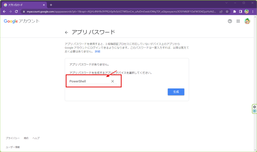Go back from アプリ パスワード page arrow
Image resolution: width=257 pixels, height=152 pixels.
coord(66,32)
